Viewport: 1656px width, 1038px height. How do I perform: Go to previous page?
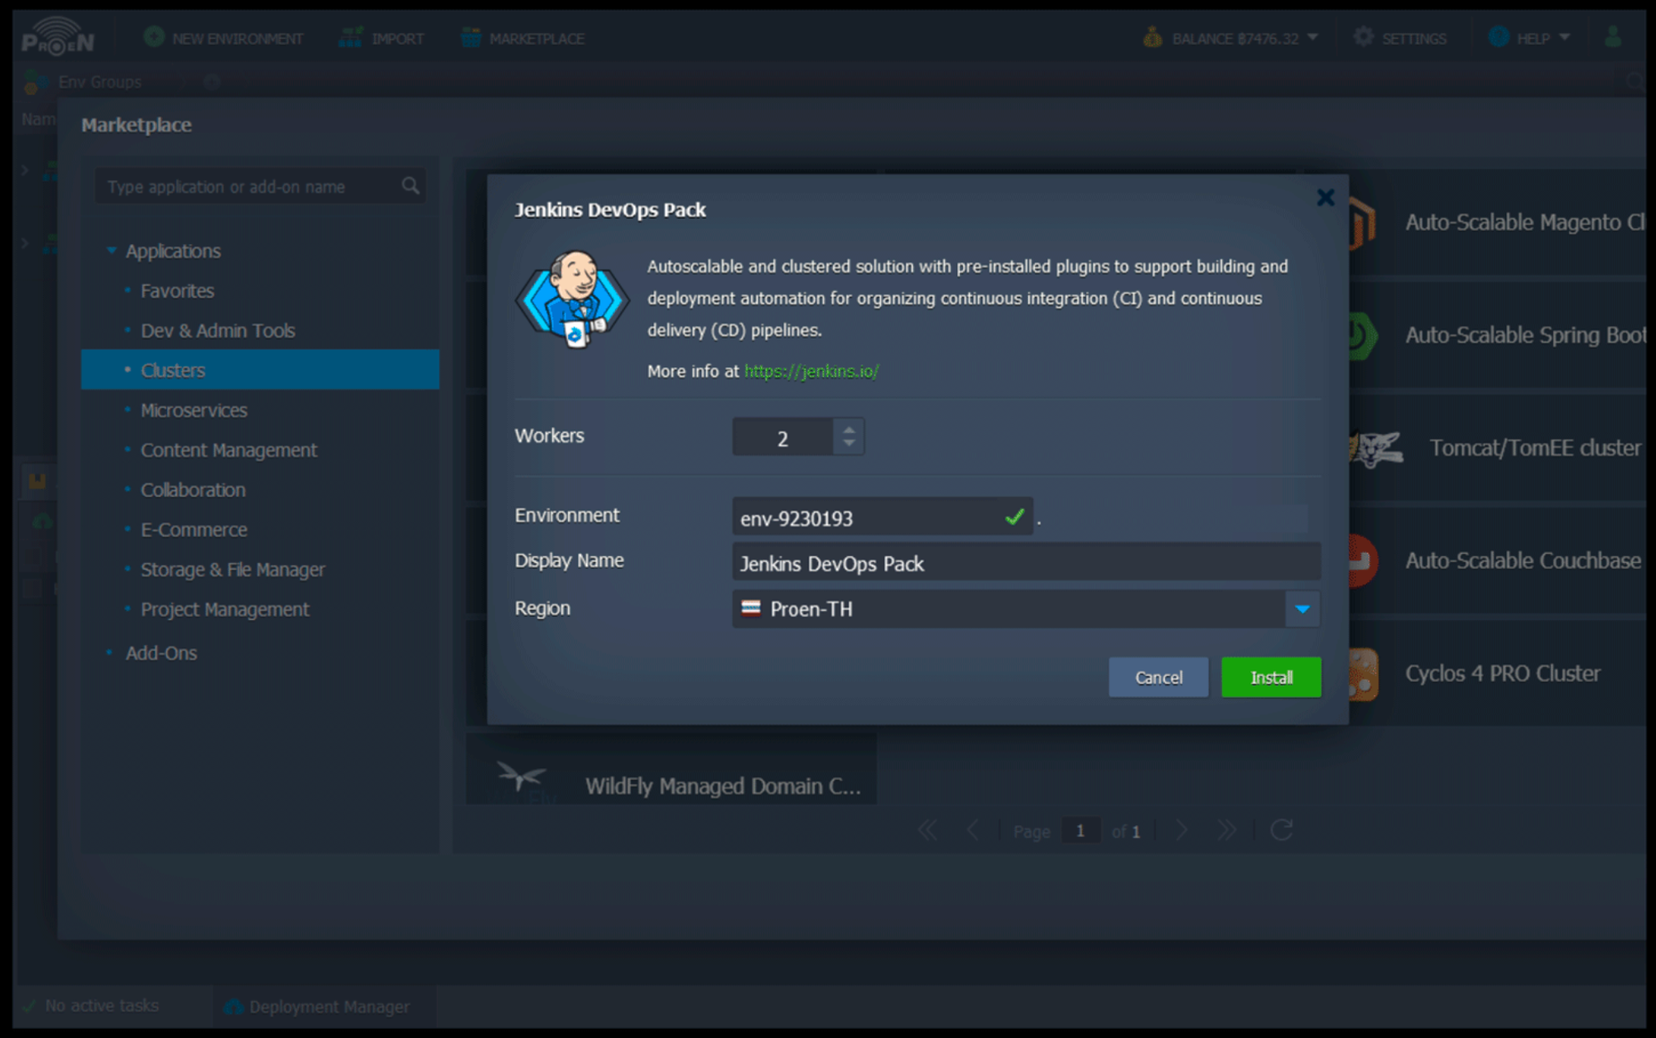coord(973,830)
